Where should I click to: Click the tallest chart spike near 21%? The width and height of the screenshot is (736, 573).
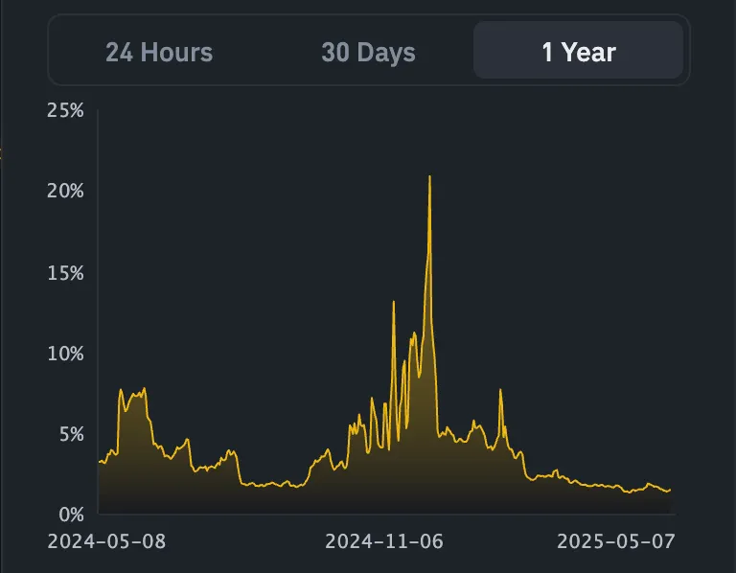click(429, 177)
